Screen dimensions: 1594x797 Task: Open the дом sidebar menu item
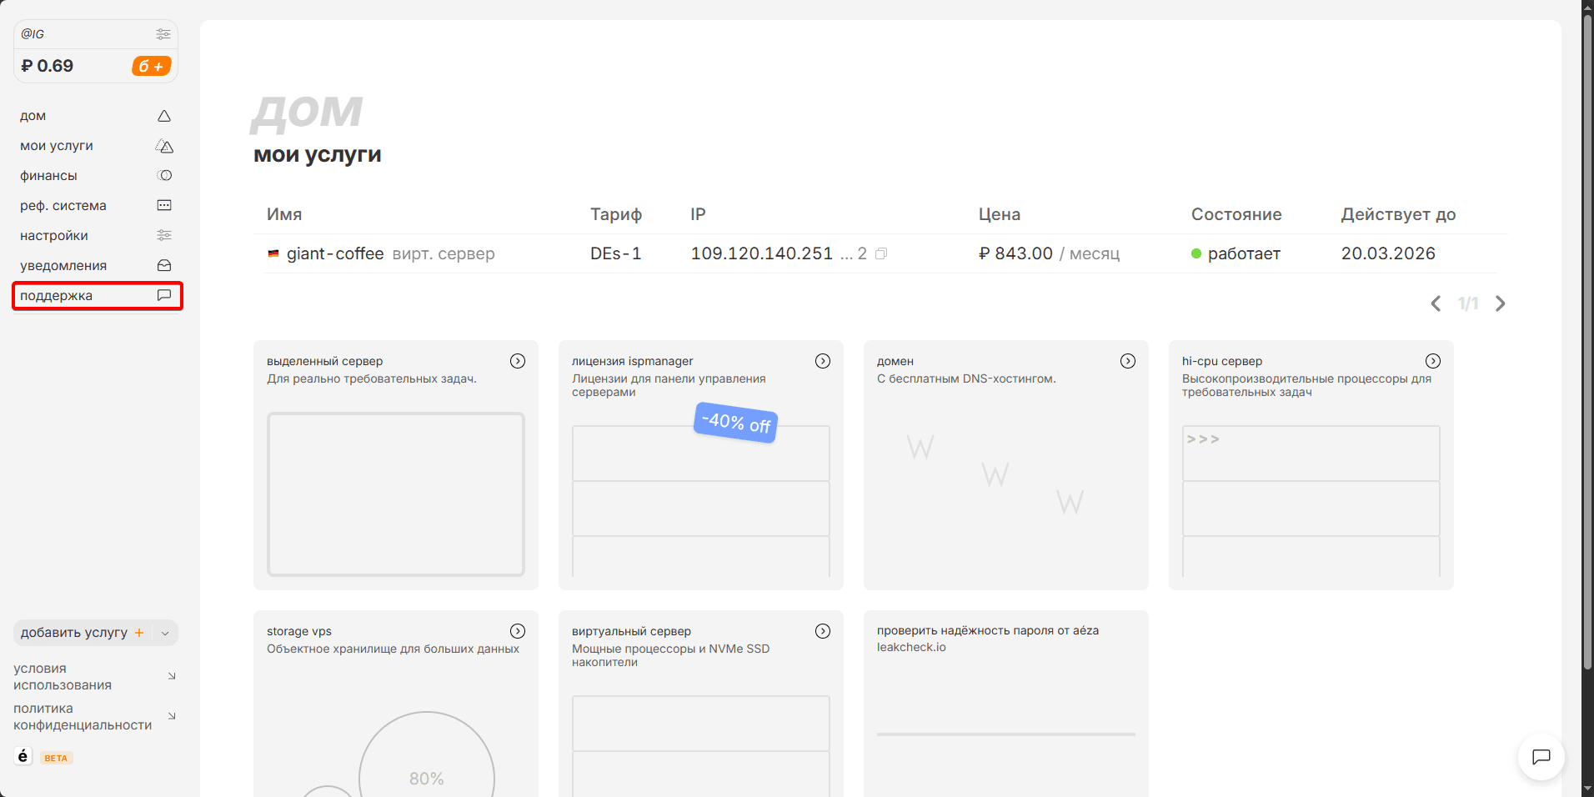[x=33, y=116]
